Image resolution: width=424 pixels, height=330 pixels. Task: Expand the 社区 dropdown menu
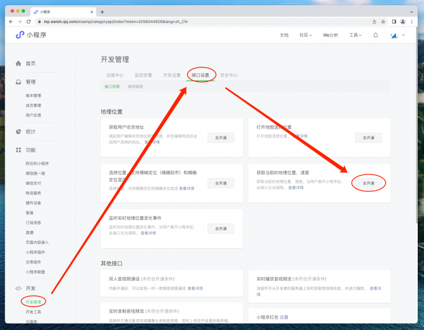[x=305, y=35]
